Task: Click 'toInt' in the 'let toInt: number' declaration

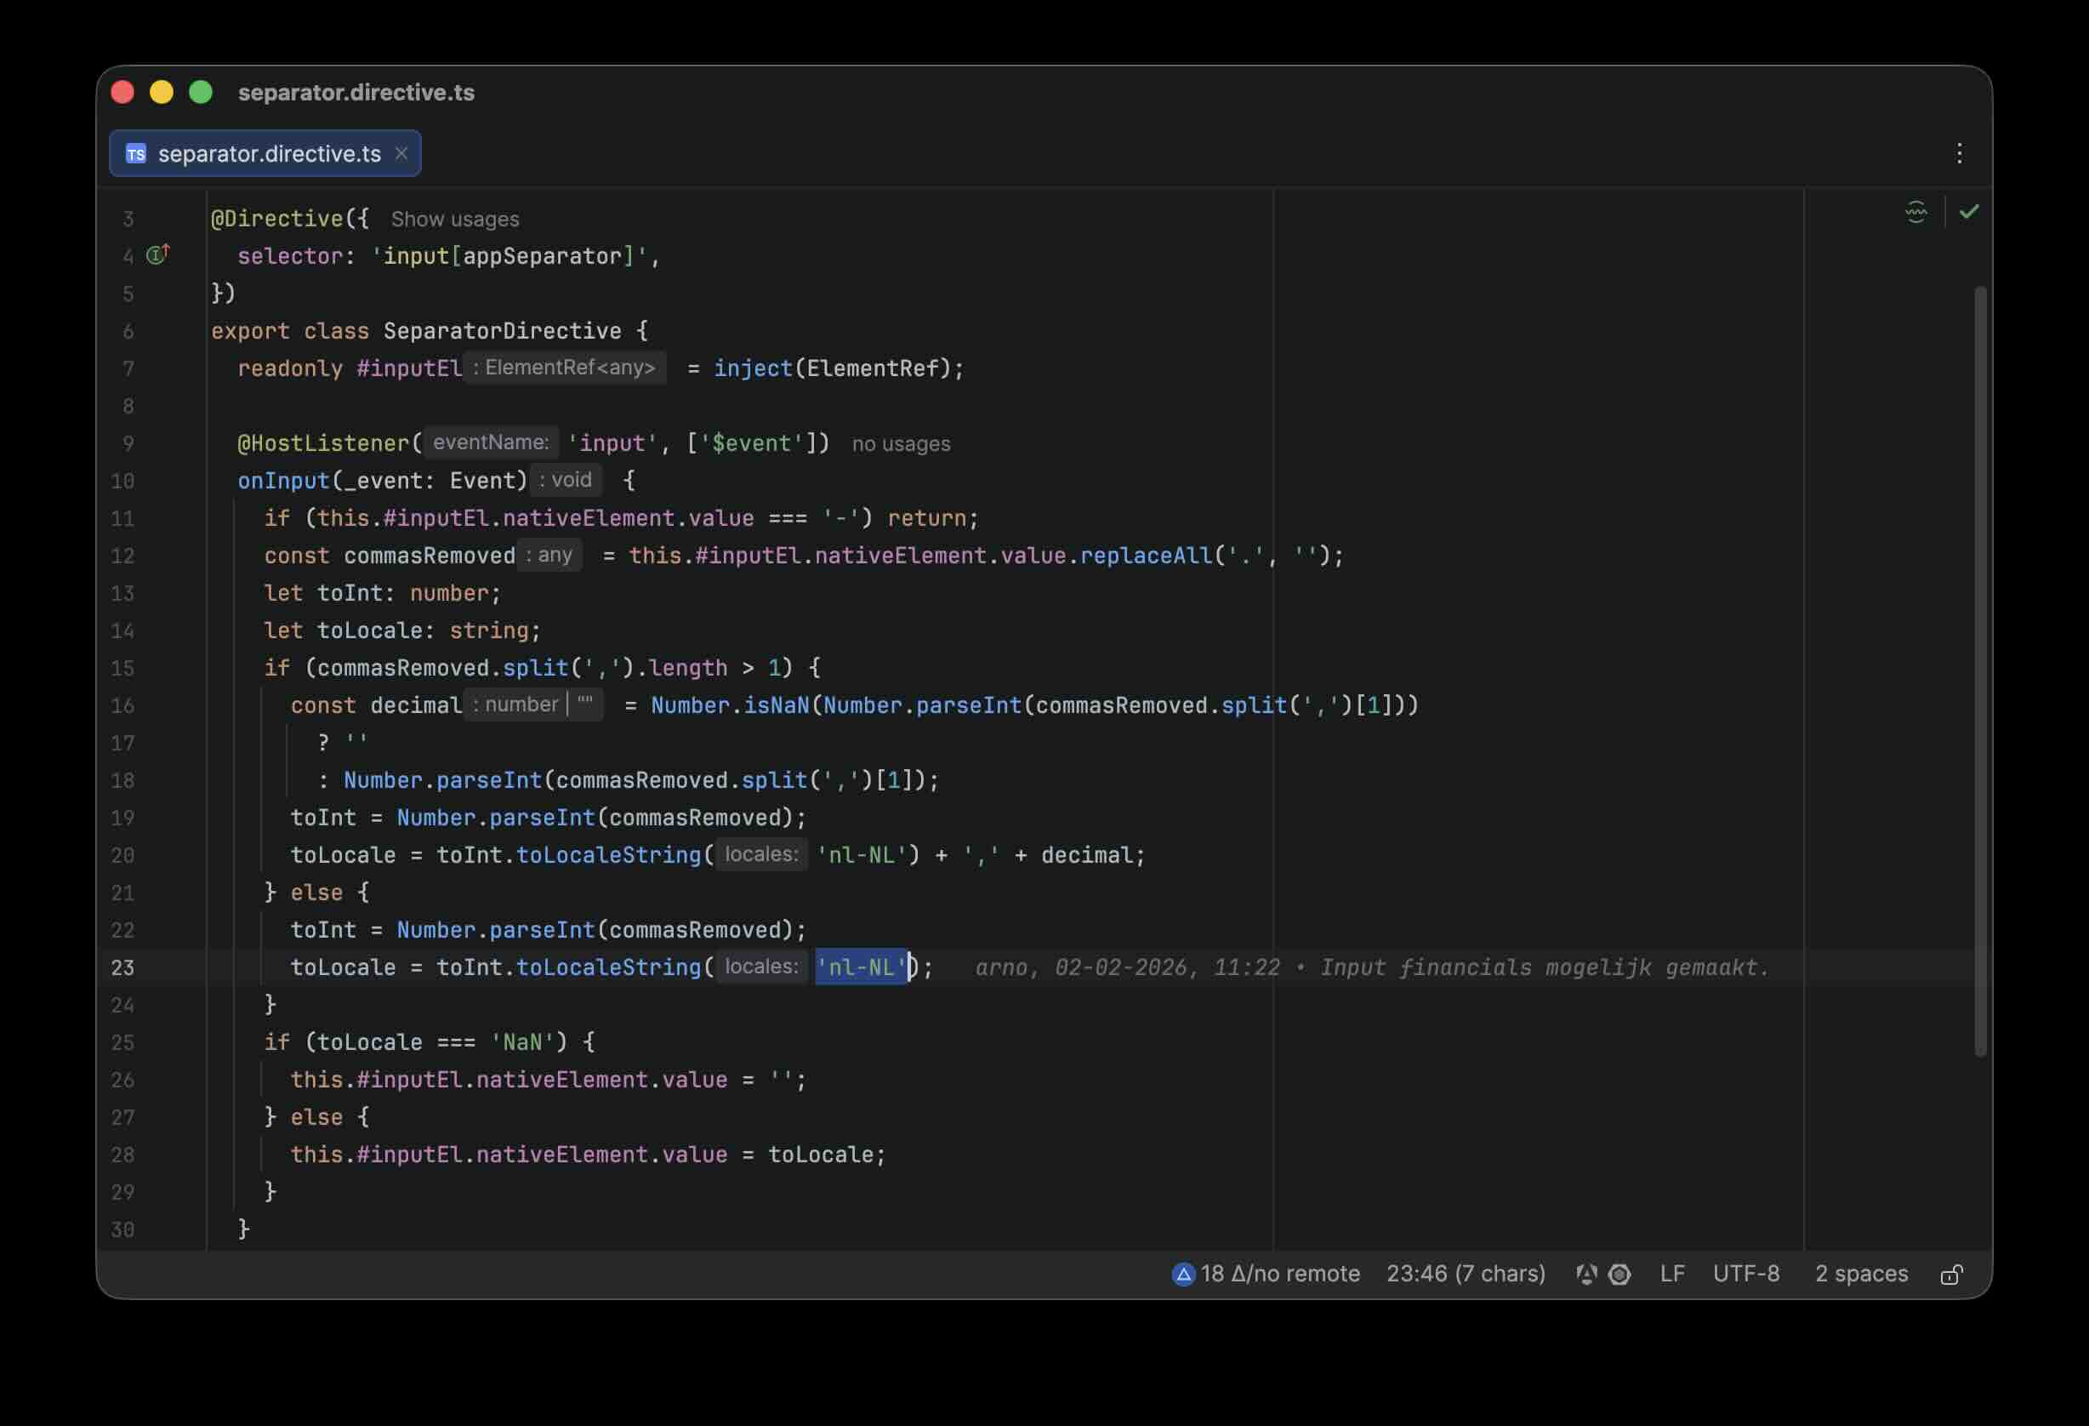Action: pyautogui.click(x=350, y=593)
